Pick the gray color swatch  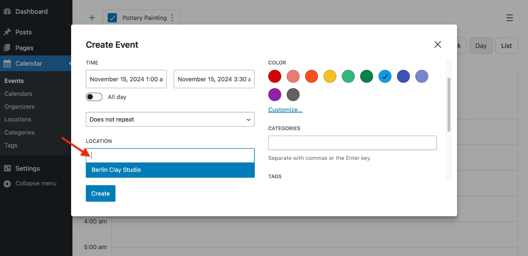[x=293, y=94]
